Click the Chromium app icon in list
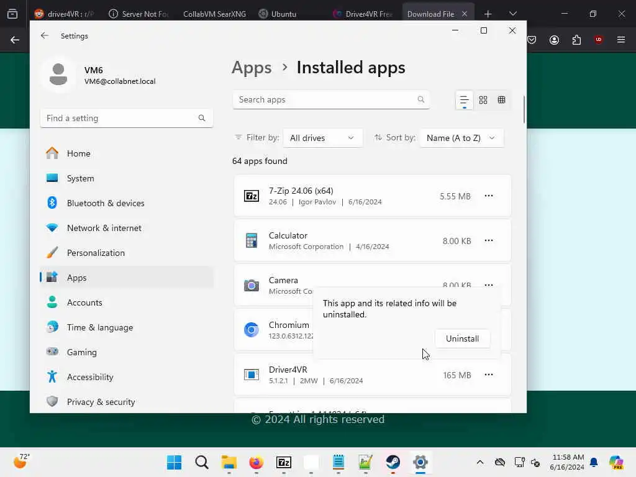 pos(252,330)
